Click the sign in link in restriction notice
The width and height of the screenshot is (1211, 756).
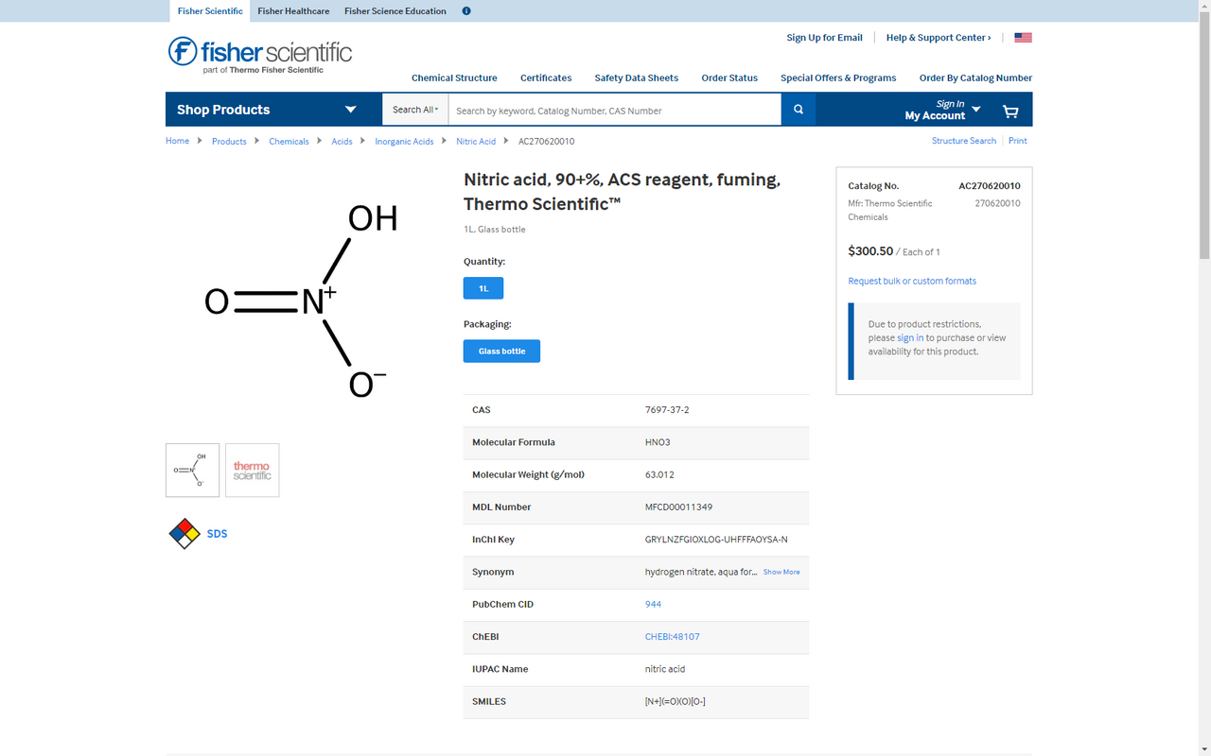point(910,337)
